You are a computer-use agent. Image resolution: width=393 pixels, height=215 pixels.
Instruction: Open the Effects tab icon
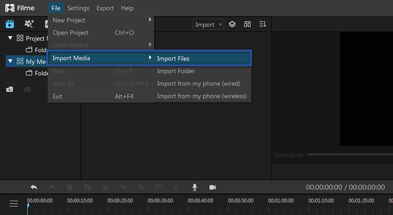click(29, 24)
